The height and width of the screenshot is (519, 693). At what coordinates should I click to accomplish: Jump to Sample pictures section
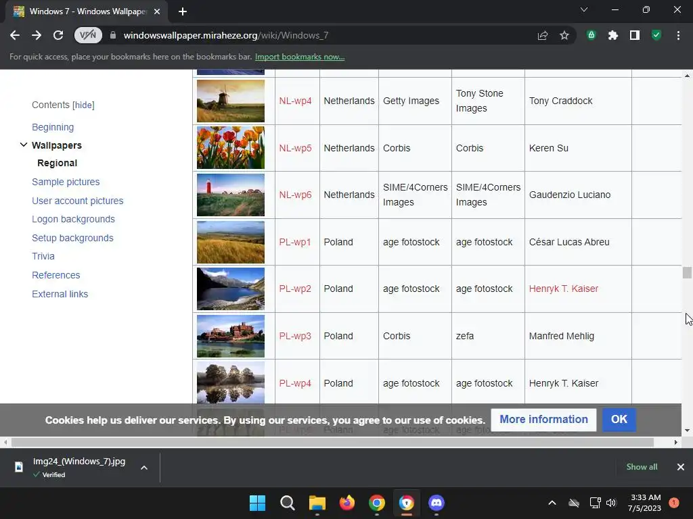[66, 182]
